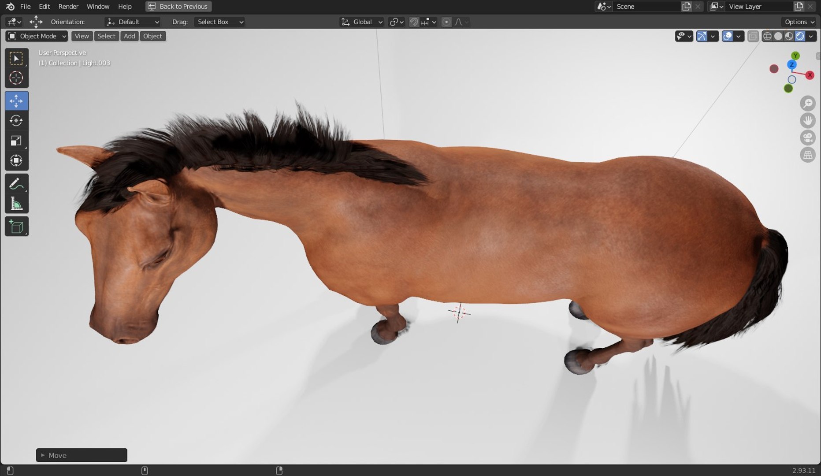Click the new scene copy icon
Viewport: 821px width, 476px height.
coord(686,6)
